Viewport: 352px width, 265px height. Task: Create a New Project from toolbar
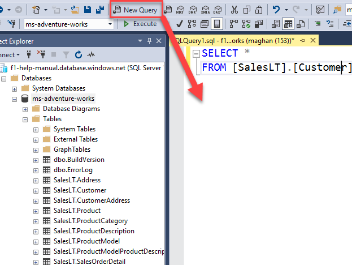coord(36,10)
